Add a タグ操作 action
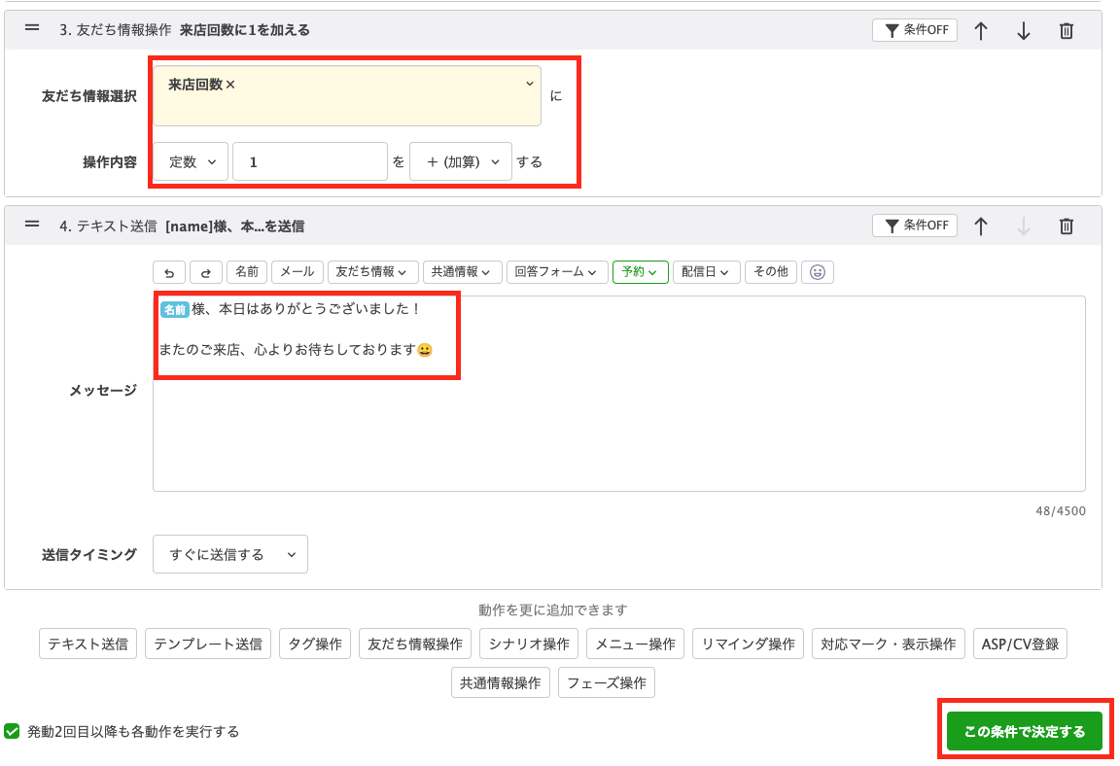 pyautogui.click(x=314, y=644)
